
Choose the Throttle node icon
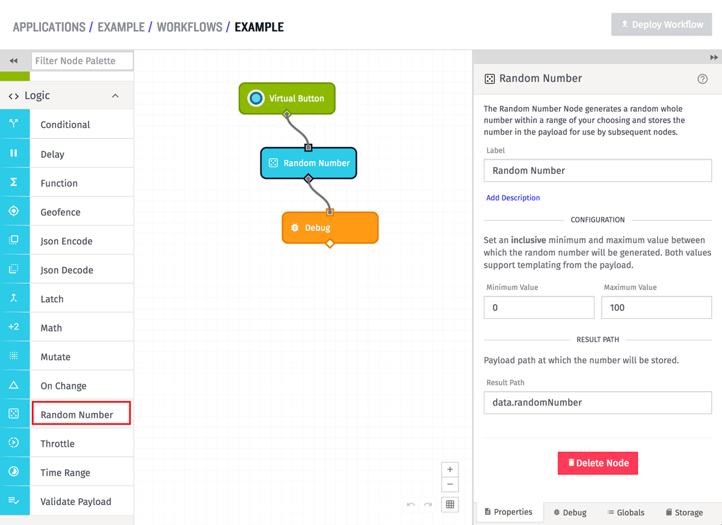click(14, 443)
